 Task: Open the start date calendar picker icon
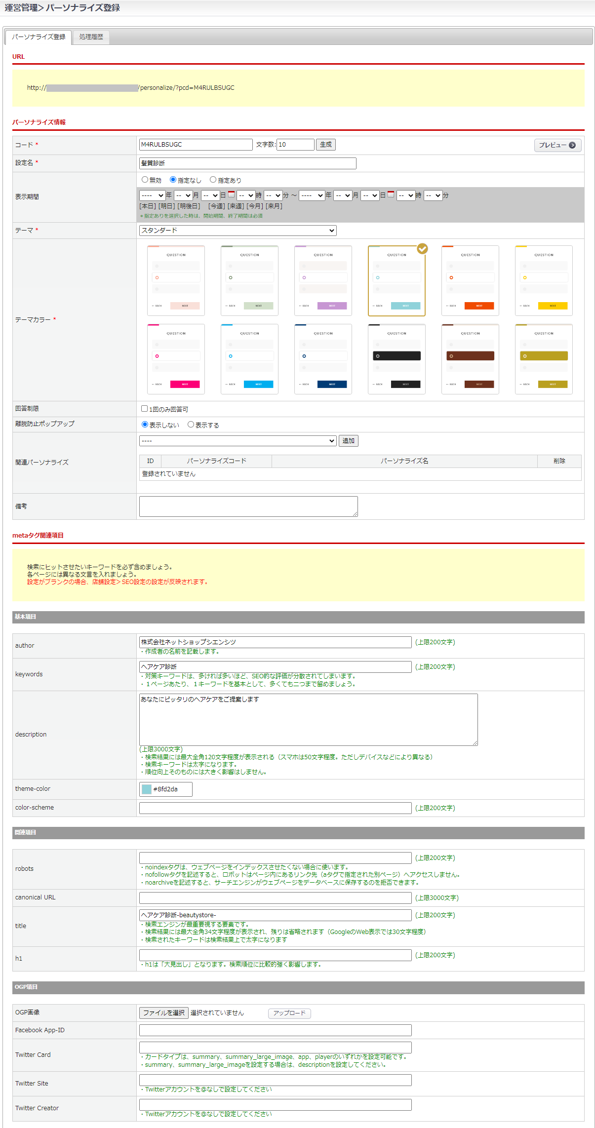click(231, 194)
